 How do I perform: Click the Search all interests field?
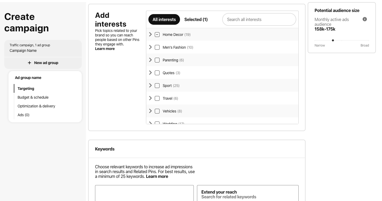(259, 19)
